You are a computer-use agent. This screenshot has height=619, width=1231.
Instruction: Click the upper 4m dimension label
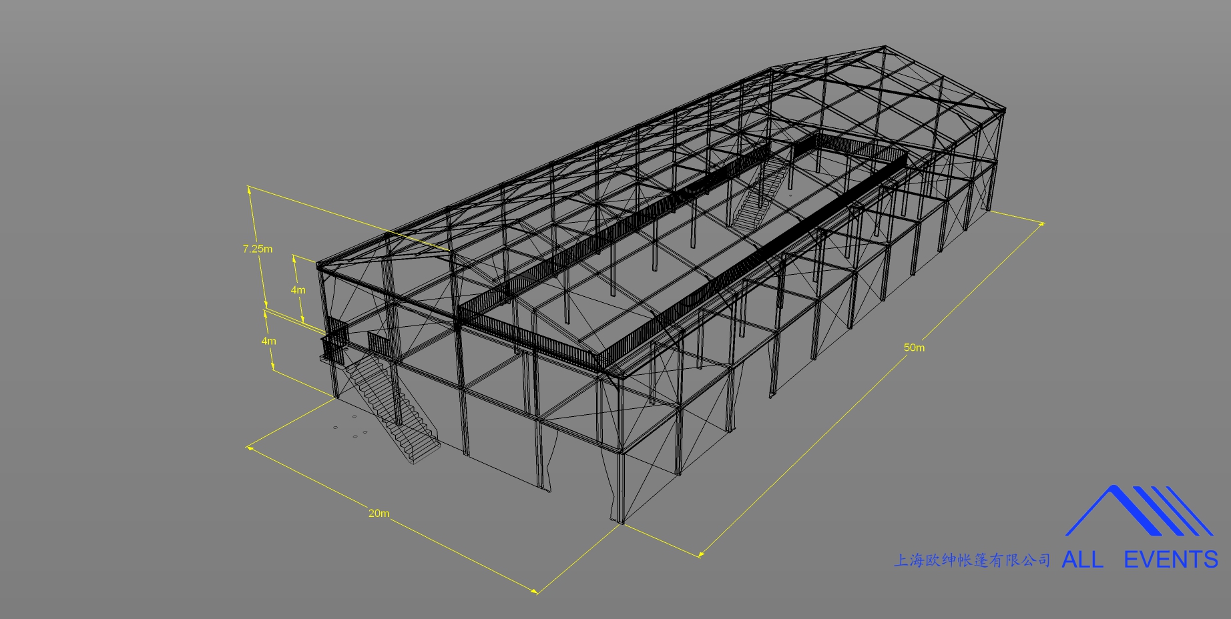(298, 290)
